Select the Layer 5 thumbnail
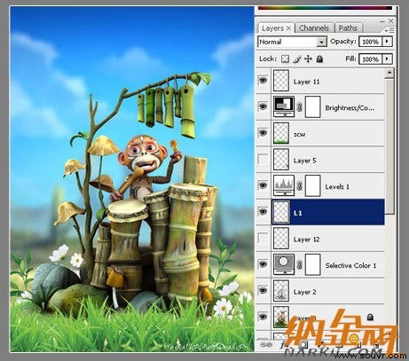 coord(281,160)
